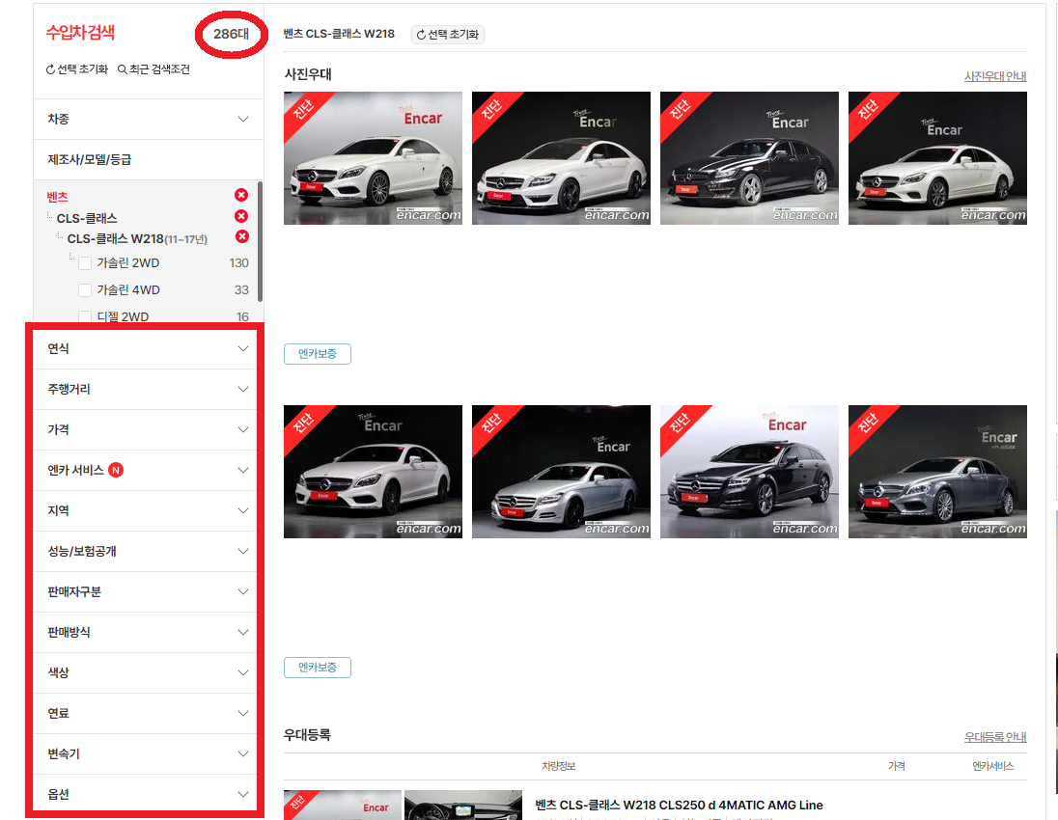The width and height of the screenshot is (1058, 820).
Task: Select 벤츠 in the manufacturer tree
Action: [57, 197]
